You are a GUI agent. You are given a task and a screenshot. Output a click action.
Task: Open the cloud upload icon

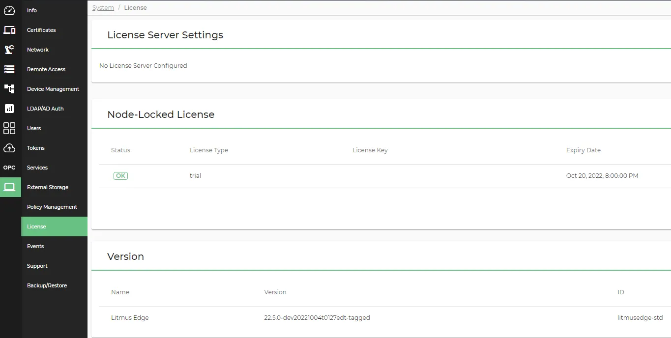coord(9,148)
